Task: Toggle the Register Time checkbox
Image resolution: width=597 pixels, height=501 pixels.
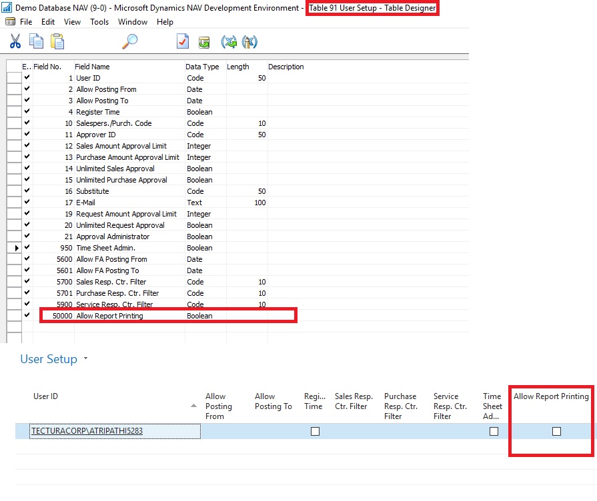Action: coord(315,432)
